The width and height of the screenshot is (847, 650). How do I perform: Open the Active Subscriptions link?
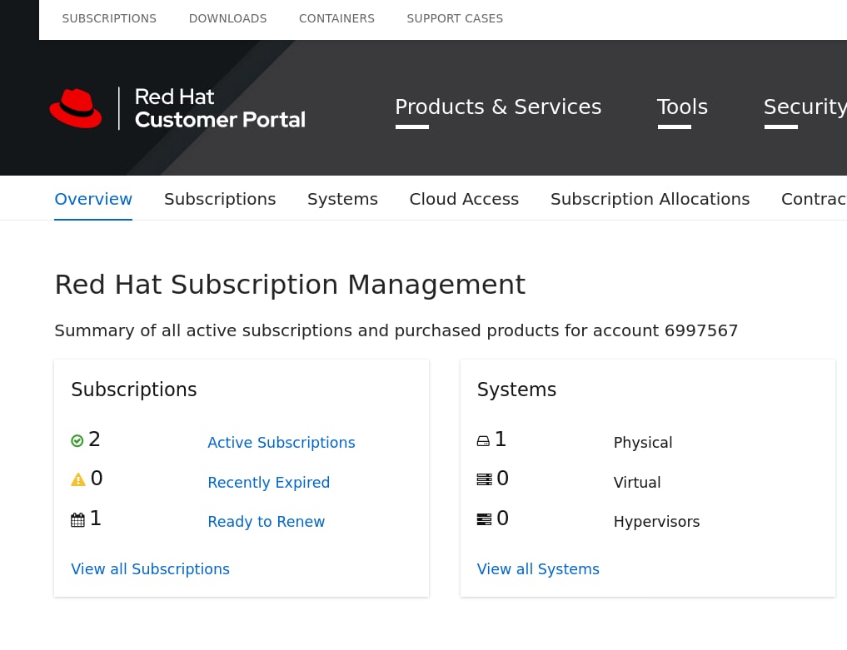tap(282, 443)
